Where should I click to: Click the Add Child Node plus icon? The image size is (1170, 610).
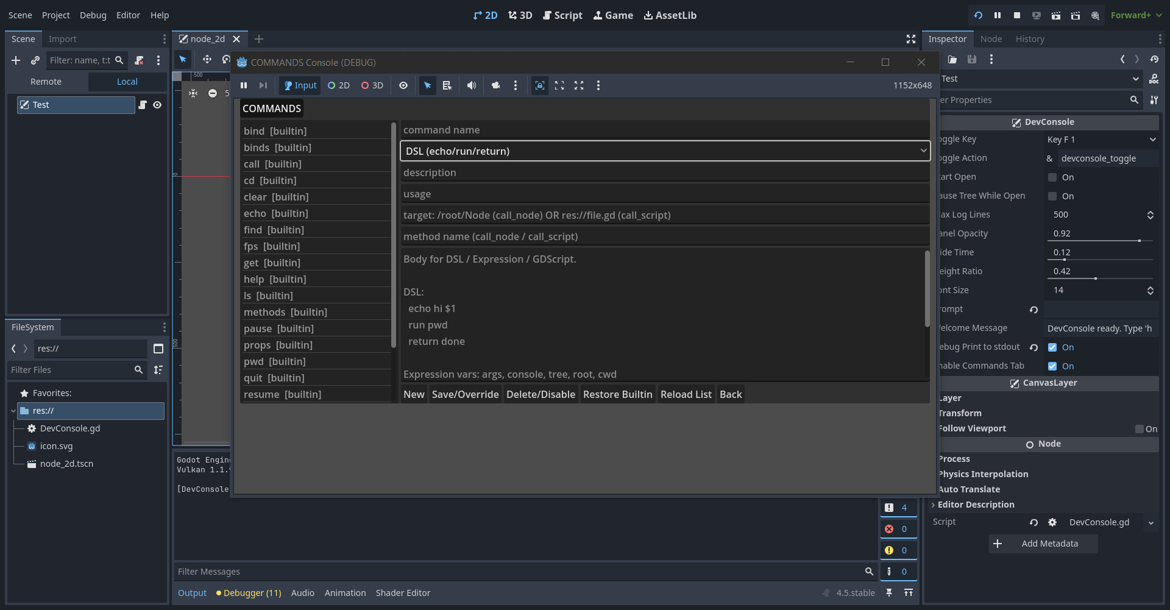16,60
